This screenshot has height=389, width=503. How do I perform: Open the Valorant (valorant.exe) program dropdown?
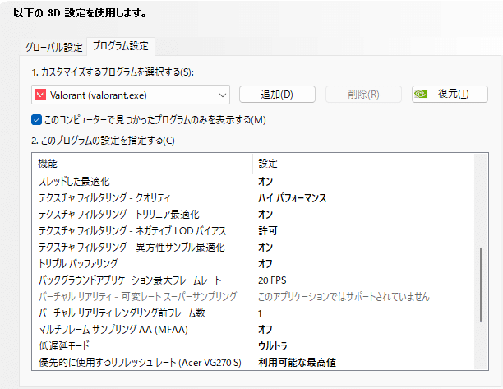coord(131,95)
